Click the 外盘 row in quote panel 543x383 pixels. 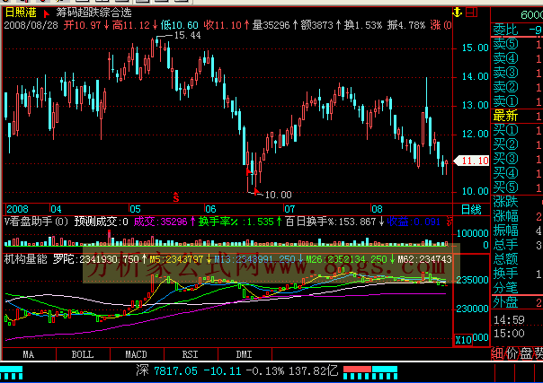(518, 302)
